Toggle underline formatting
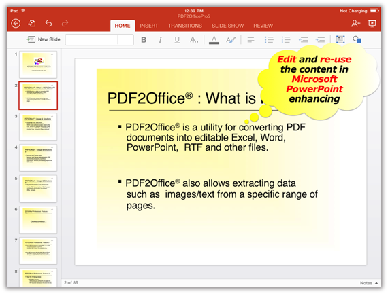The height and width of the screenshot is (294, 388). (177, 40)
